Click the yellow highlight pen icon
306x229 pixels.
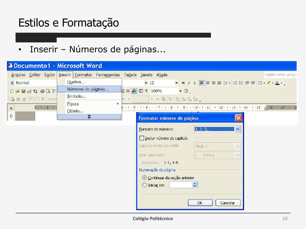(269, 83)
